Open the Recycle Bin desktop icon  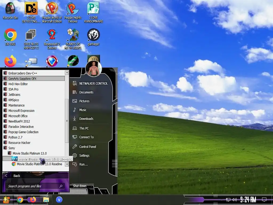[10, 11]
